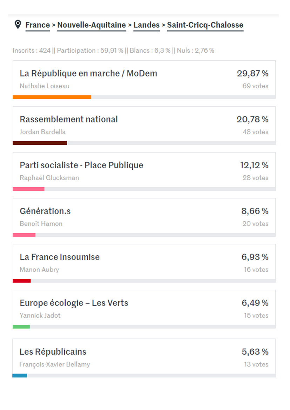The image size is (290, 410).
Task: Select the La France insoumise result card
Action: coord(144,263)
